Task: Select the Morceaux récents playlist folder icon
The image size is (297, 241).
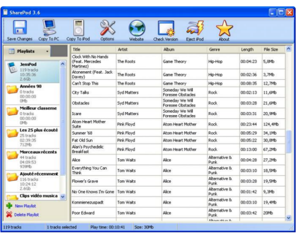Action: (x=12, y=155)
